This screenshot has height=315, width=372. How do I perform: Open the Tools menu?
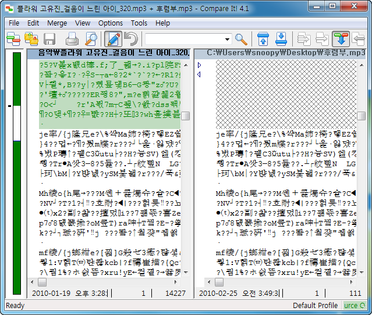pos(139,23)
